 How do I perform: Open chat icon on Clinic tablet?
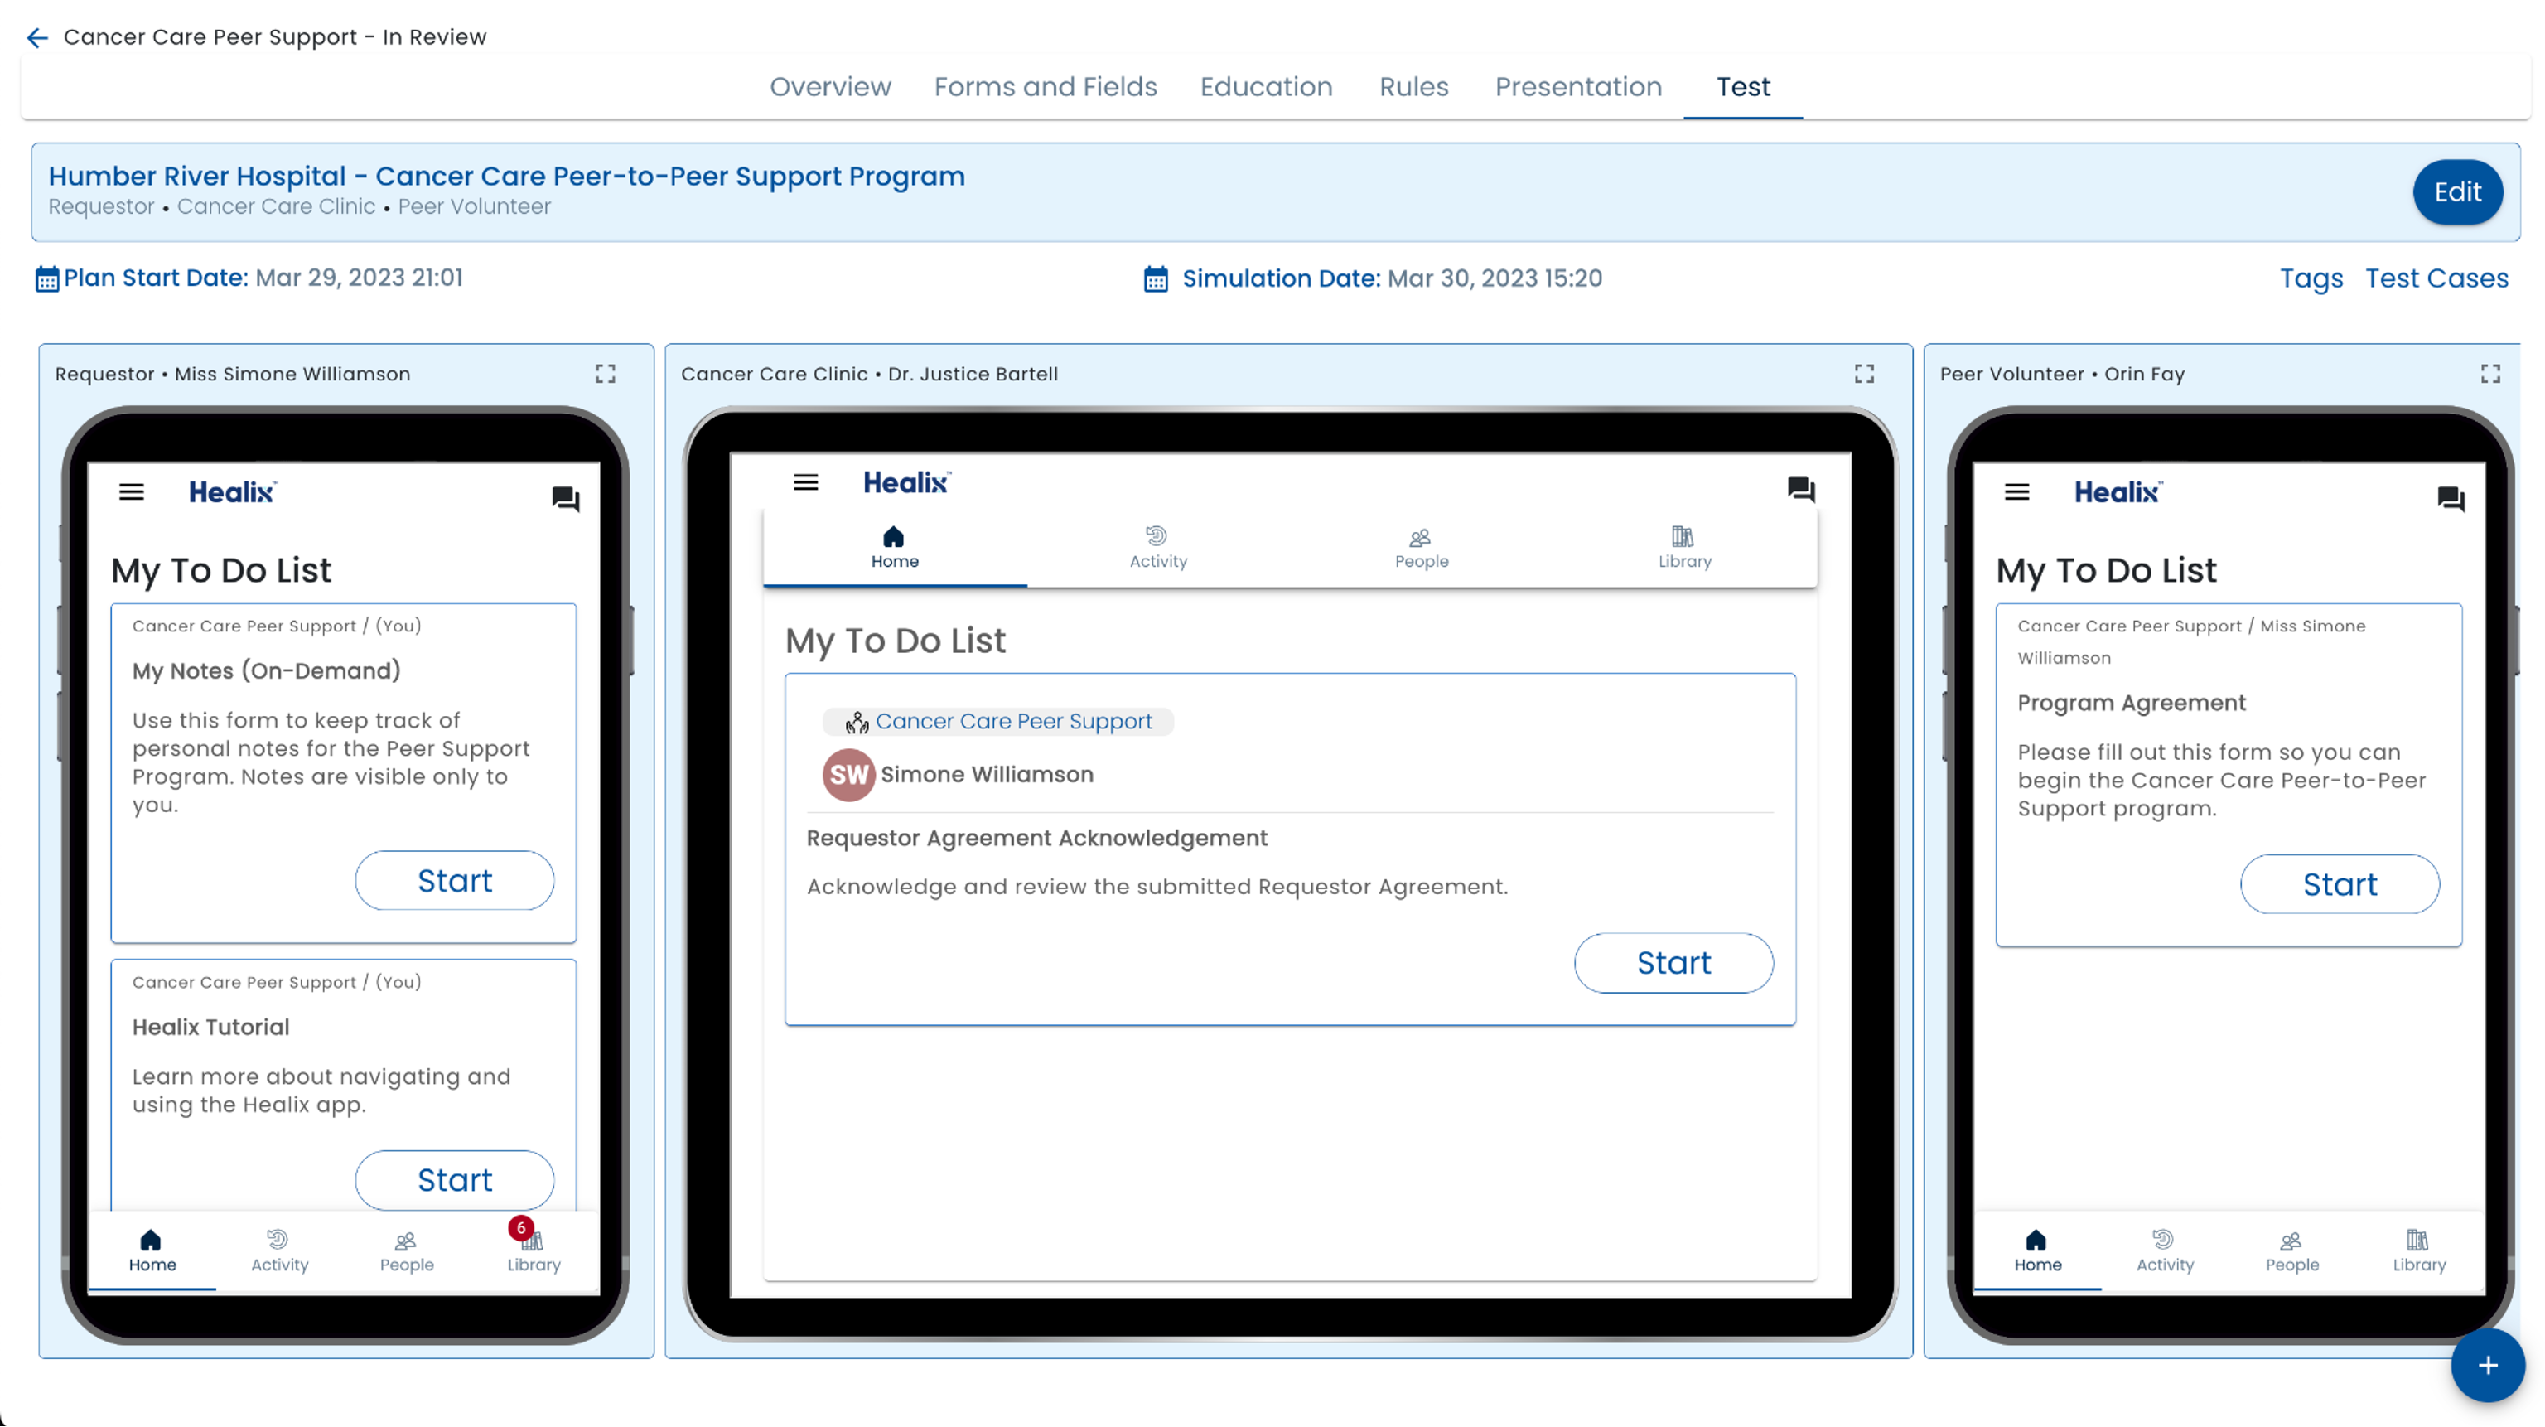pos(1801,489)
